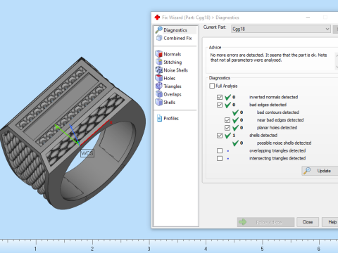Select the Triangles fix icon
Image resolution: width=338 pixels, height=253 pixels.
click(x=159, y=86)
